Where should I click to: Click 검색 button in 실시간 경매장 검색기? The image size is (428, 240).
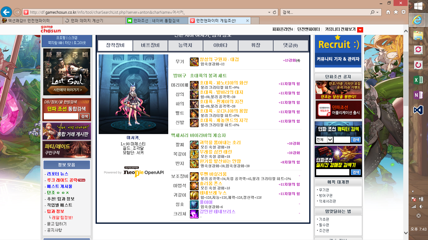pyautogui.click(x=356, y=172)
